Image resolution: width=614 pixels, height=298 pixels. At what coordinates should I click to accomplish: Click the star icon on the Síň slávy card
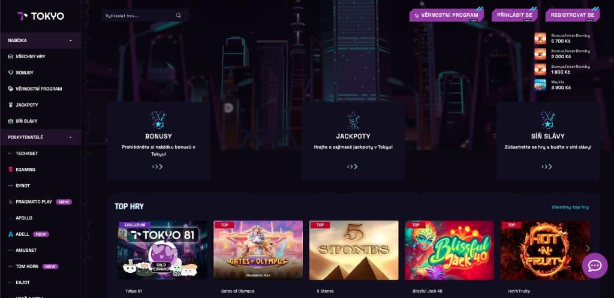click(547, 120)
